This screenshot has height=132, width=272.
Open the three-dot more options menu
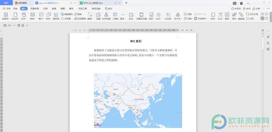point(264,8)
